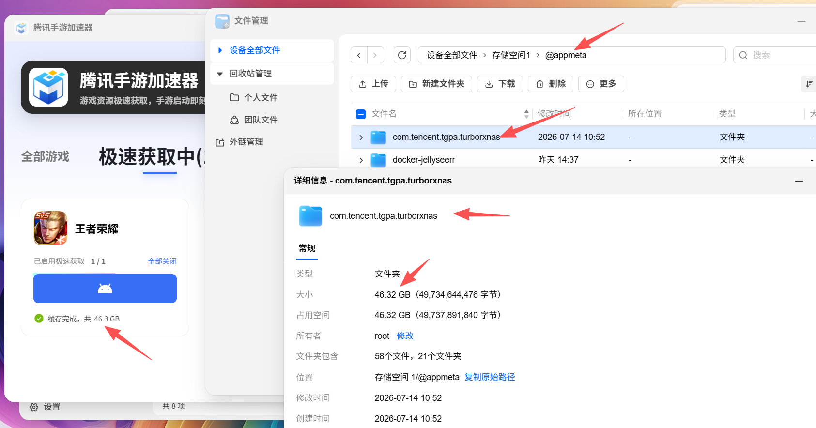The height and width of the screenshot is (428, 816).
Task: Open 团队文件 under recycle bin management
Action: pos(254,120)
